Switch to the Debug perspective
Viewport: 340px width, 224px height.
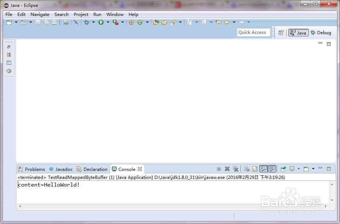click(x=321, y=33)
